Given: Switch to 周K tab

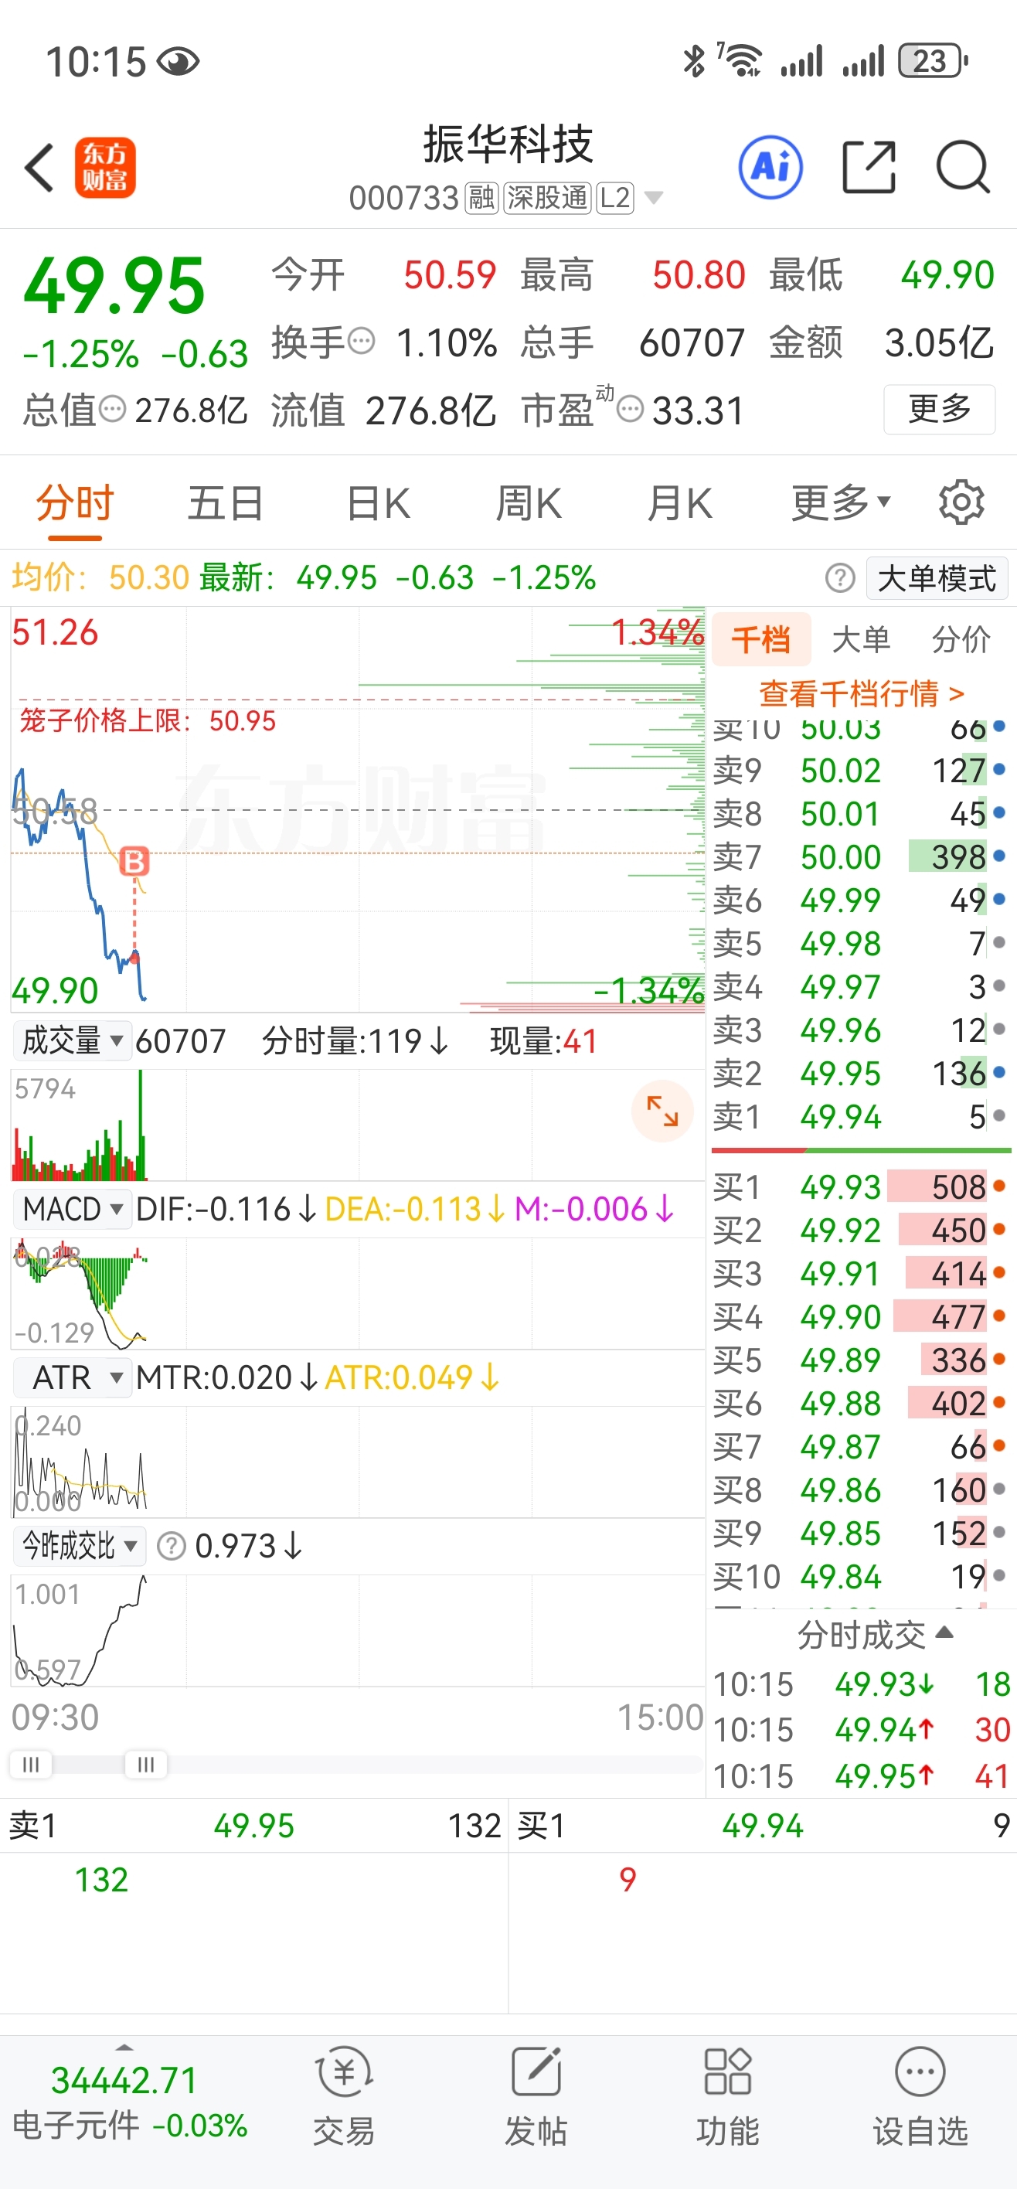Looking at the screenshot, I should click(529, 502).
